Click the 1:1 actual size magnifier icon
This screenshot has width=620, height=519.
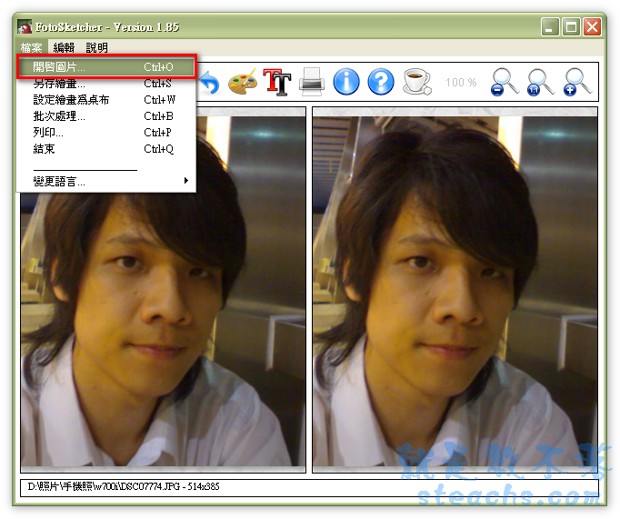[541, 82]
